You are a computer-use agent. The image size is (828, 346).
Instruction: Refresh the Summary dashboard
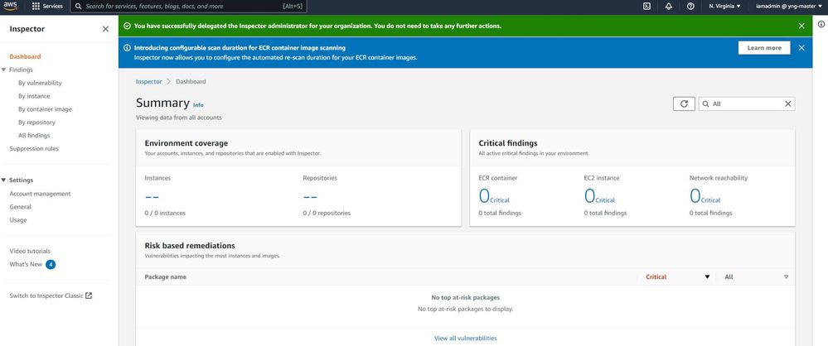[x=684, y=104]
